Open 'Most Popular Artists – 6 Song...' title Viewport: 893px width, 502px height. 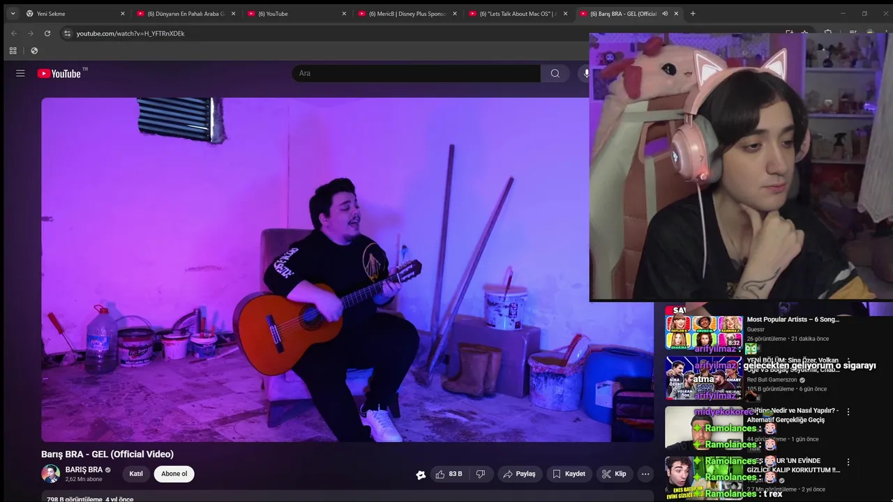tap(793, 319)
